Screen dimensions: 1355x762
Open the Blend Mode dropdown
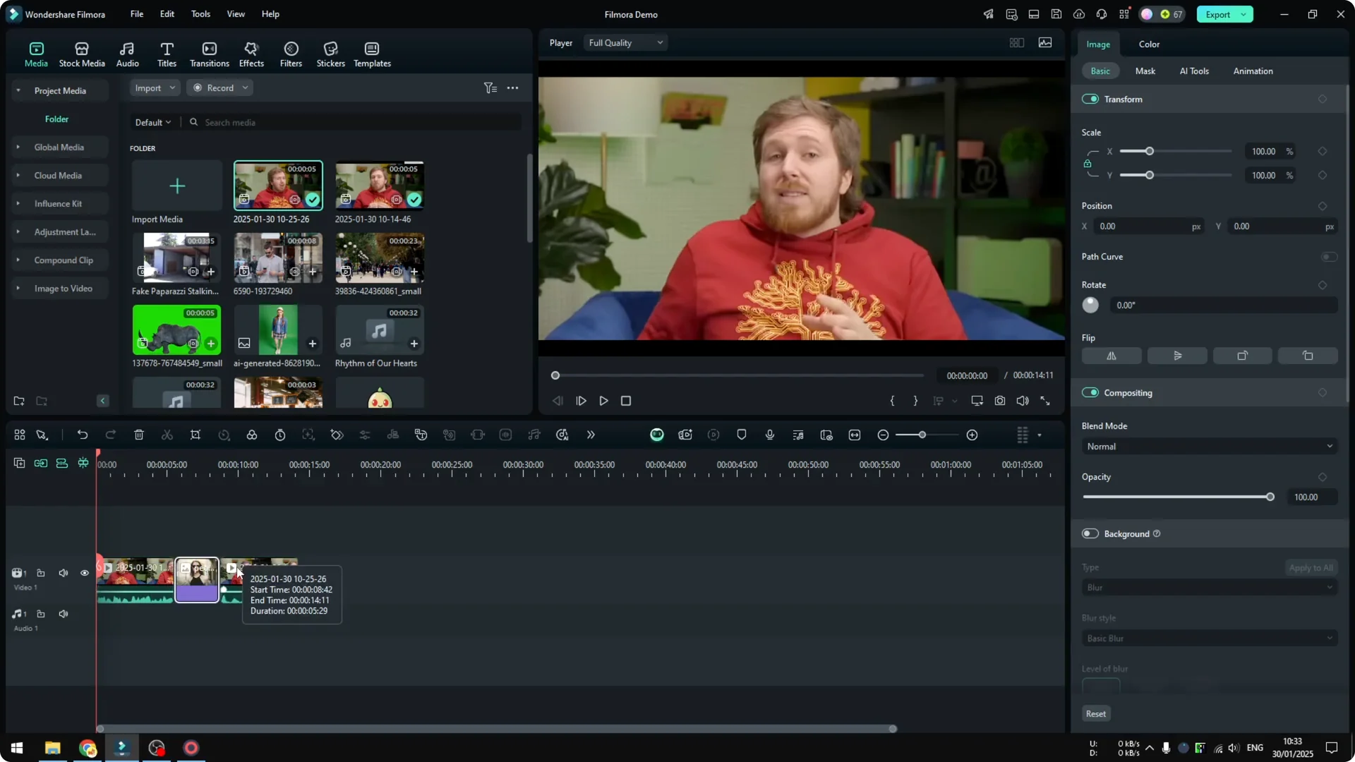coord(1208,446)
